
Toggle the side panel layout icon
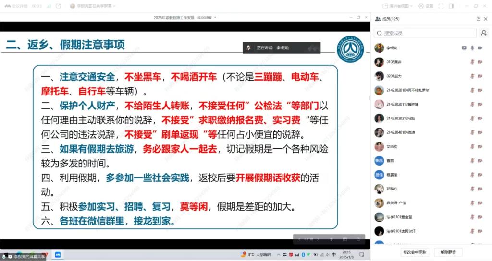point(451,6)
